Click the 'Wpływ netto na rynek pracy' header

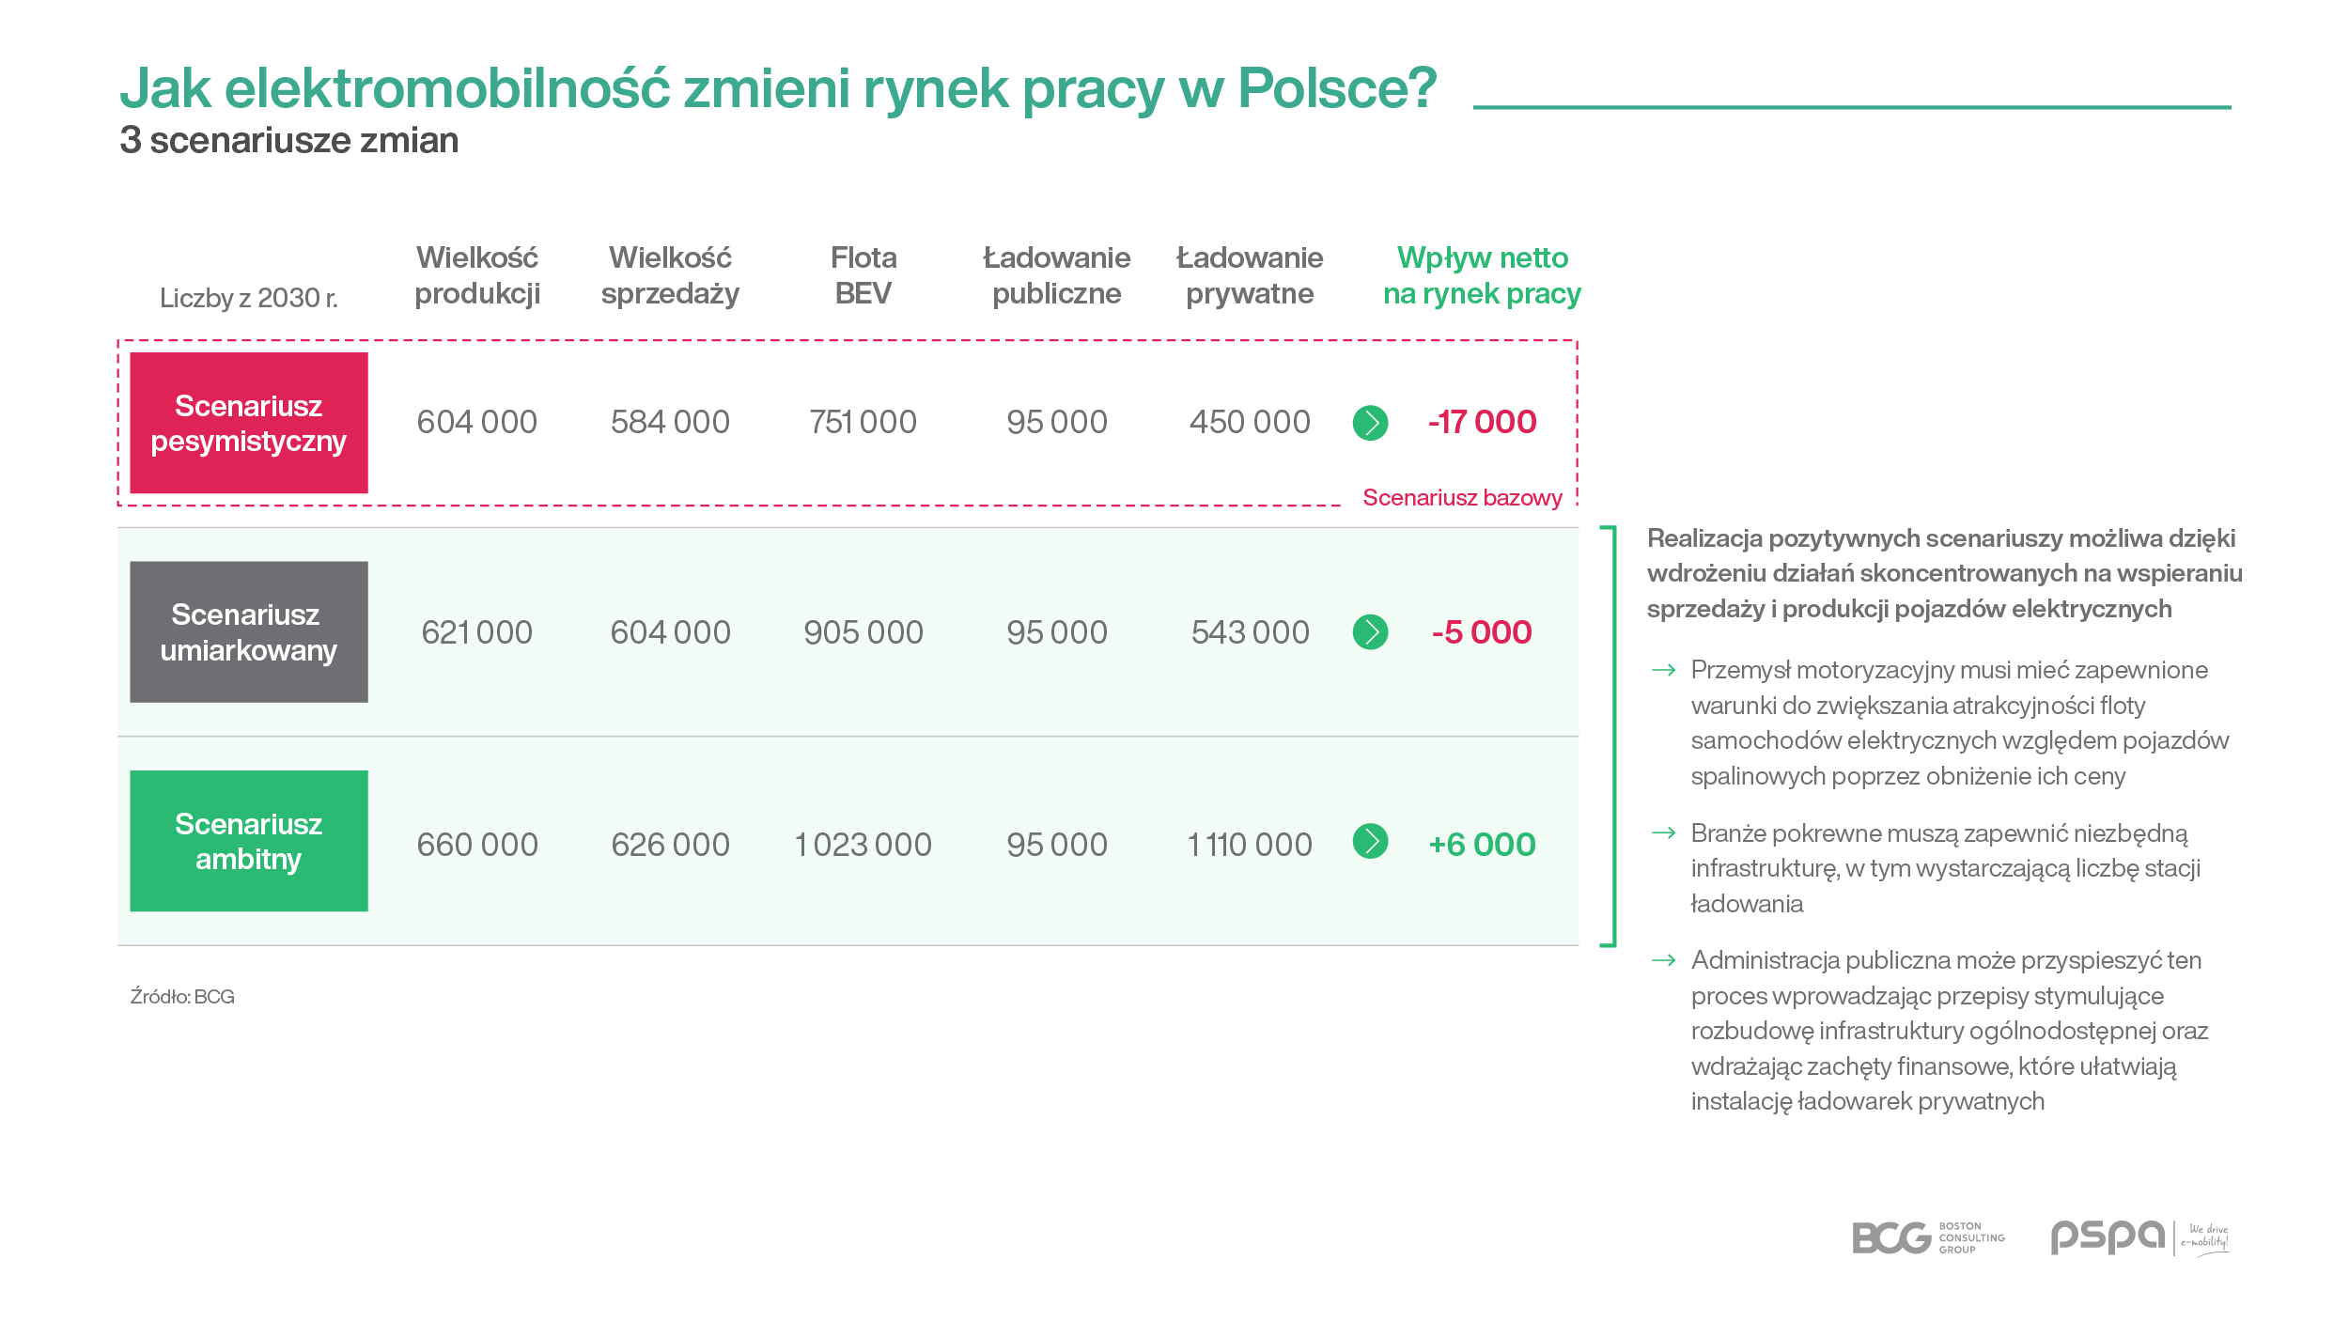(1482, 275)
